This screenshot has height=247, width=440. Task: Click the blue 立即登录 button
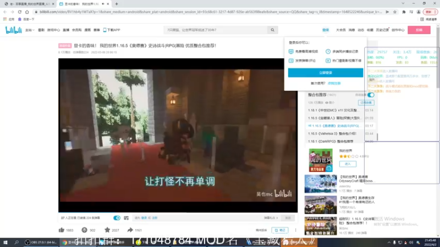[326, 73]
